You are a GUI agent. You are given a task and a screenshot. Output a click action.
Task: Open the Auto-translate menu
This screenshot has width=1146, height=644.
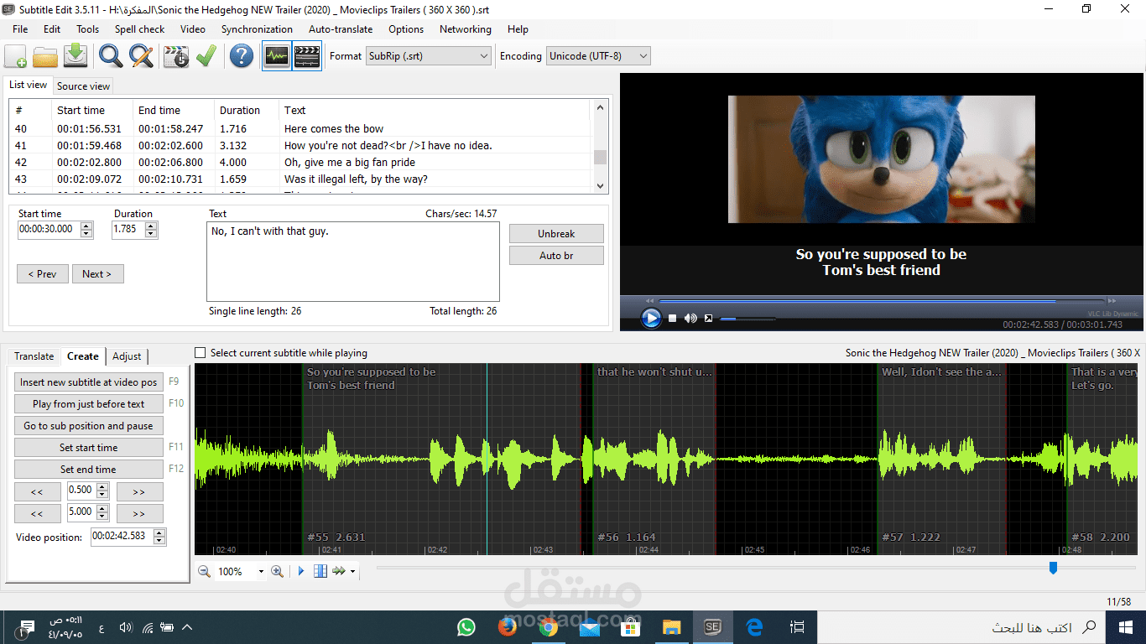[341, 29]
